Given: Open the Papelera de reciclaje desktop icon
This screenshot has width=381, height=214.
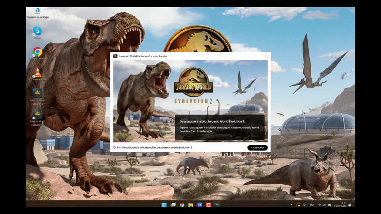Looking at the screenshot, I should pyautogui.click(x=38, y=13).
